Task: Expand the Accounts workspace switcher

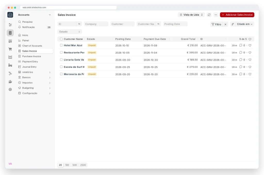Action: 34,15
